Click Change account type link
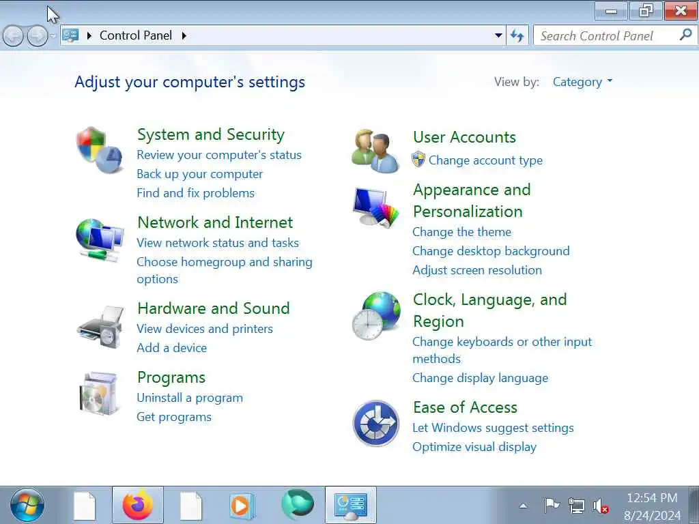Screen dimensions: 699x524 pos(485,160)
